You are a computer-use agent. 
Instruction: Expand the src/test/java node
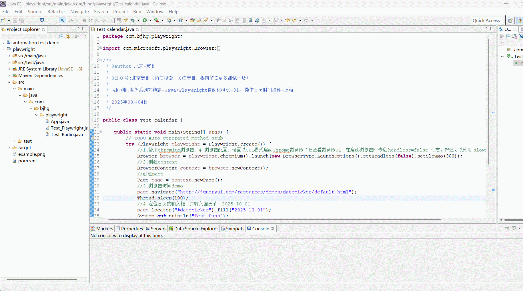[x=9, y=62]
